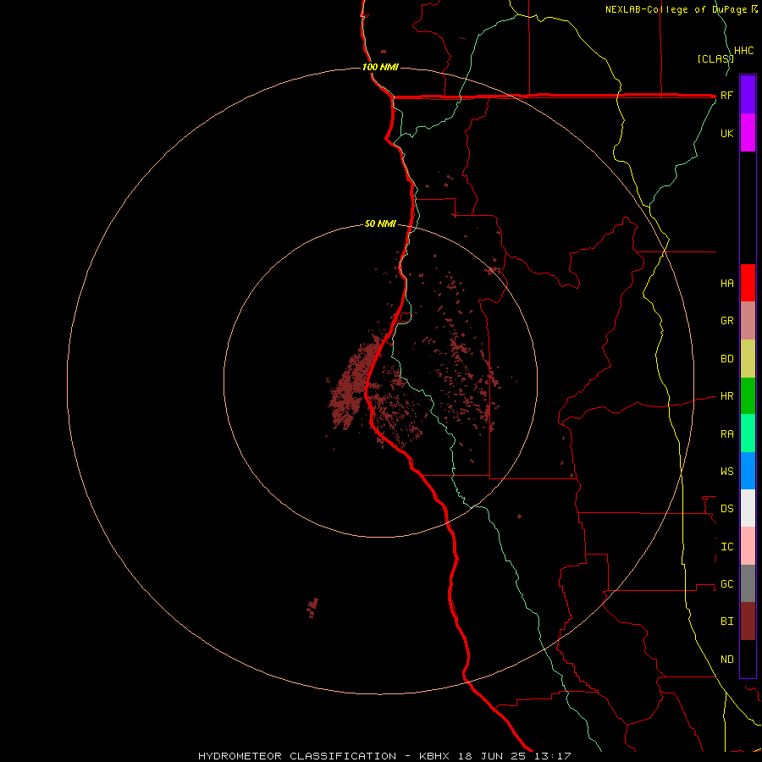The height and width of the screenshot is (762, 762).
Task: Select the 'HHC' product code text
Action: coord(743,51)
